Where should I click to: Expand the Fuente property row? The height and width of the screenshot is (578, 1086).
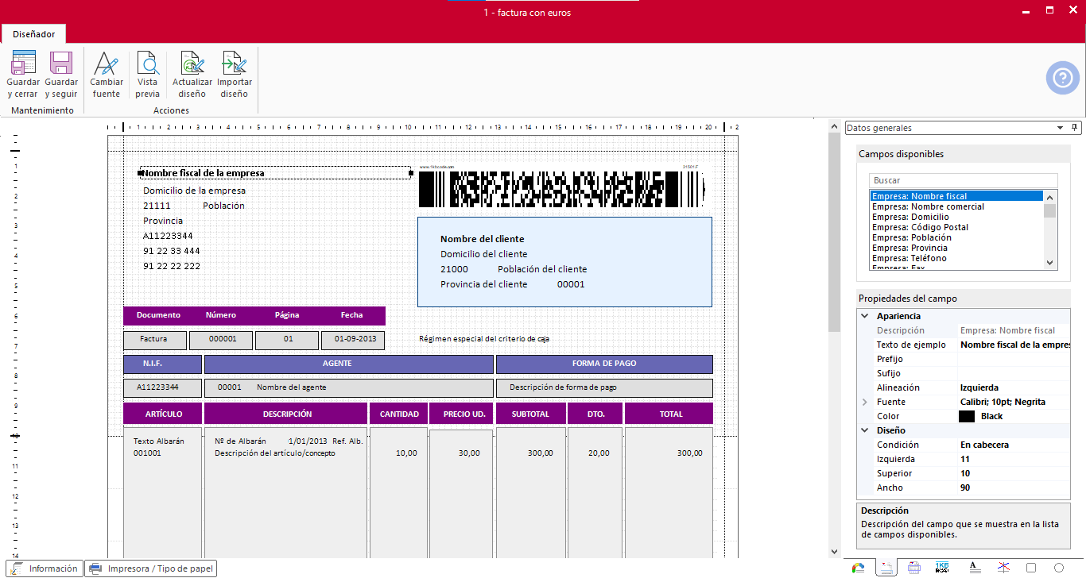[x=865, y=402]
